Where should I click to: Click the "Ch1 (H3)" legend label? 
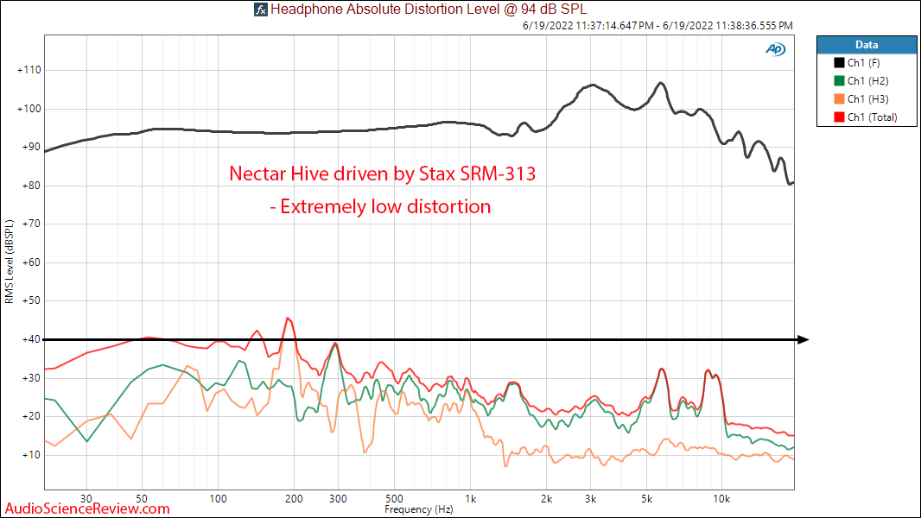867,99
